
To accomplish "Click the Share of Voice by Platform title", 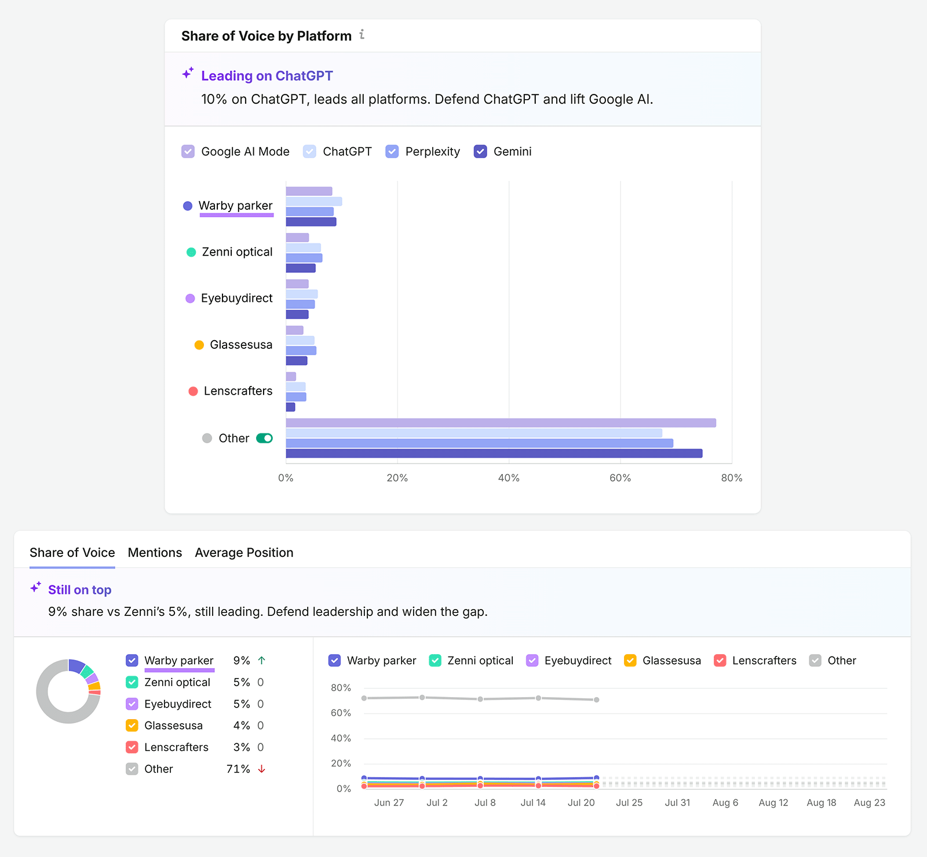I will click(267, 36).
